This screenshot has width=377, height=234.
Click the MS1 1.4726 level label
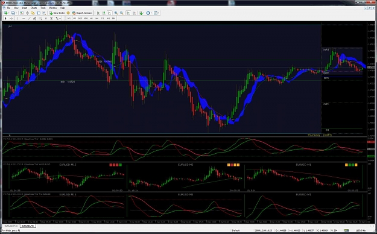click(68, 82)
